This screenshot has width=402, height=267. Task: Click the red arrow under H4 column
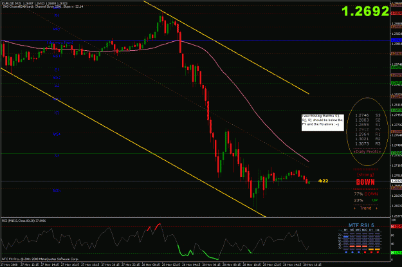click(x=378, y=252)
